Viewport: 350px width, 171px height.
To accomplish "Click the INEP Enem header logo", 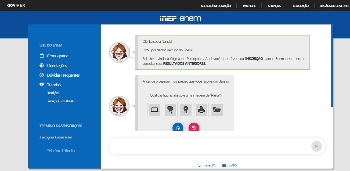I will [180, 18].
